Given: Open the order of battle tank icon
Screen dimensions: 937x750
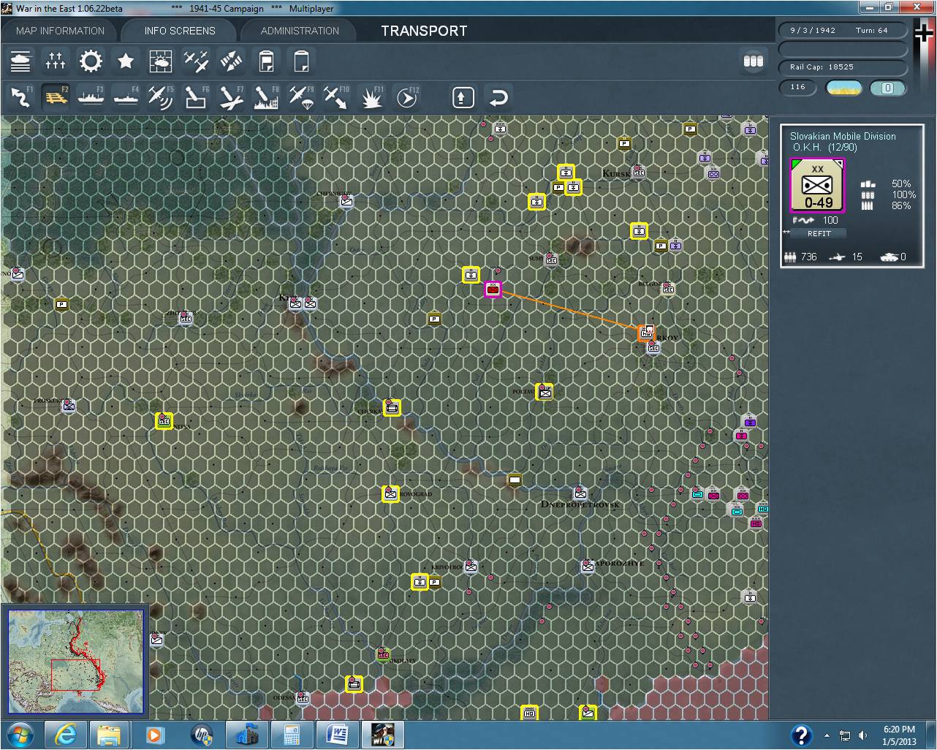Looking at the screenshot, I should [x=20, y=61].
